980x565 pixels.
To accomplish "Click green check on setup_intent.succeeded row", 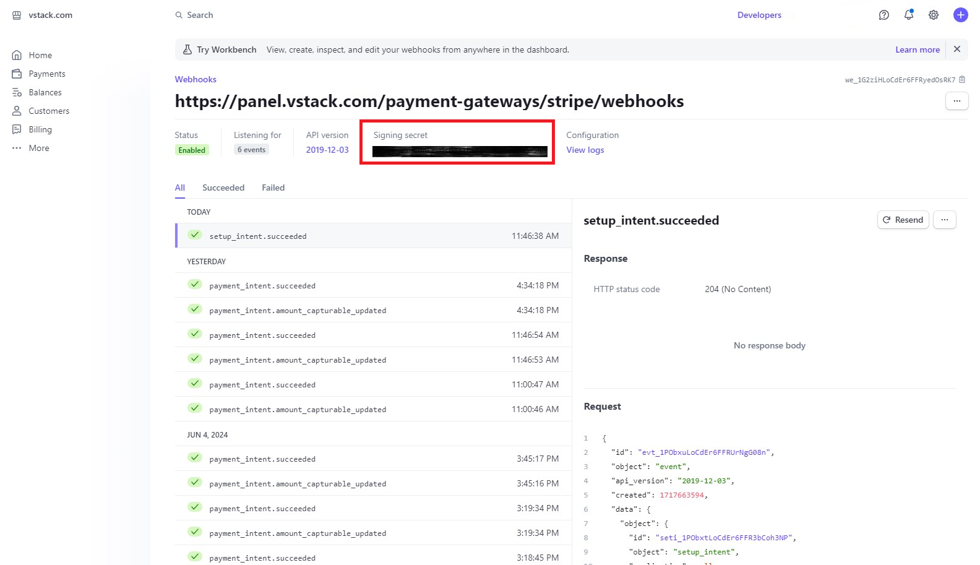I will tap(195, 235).
